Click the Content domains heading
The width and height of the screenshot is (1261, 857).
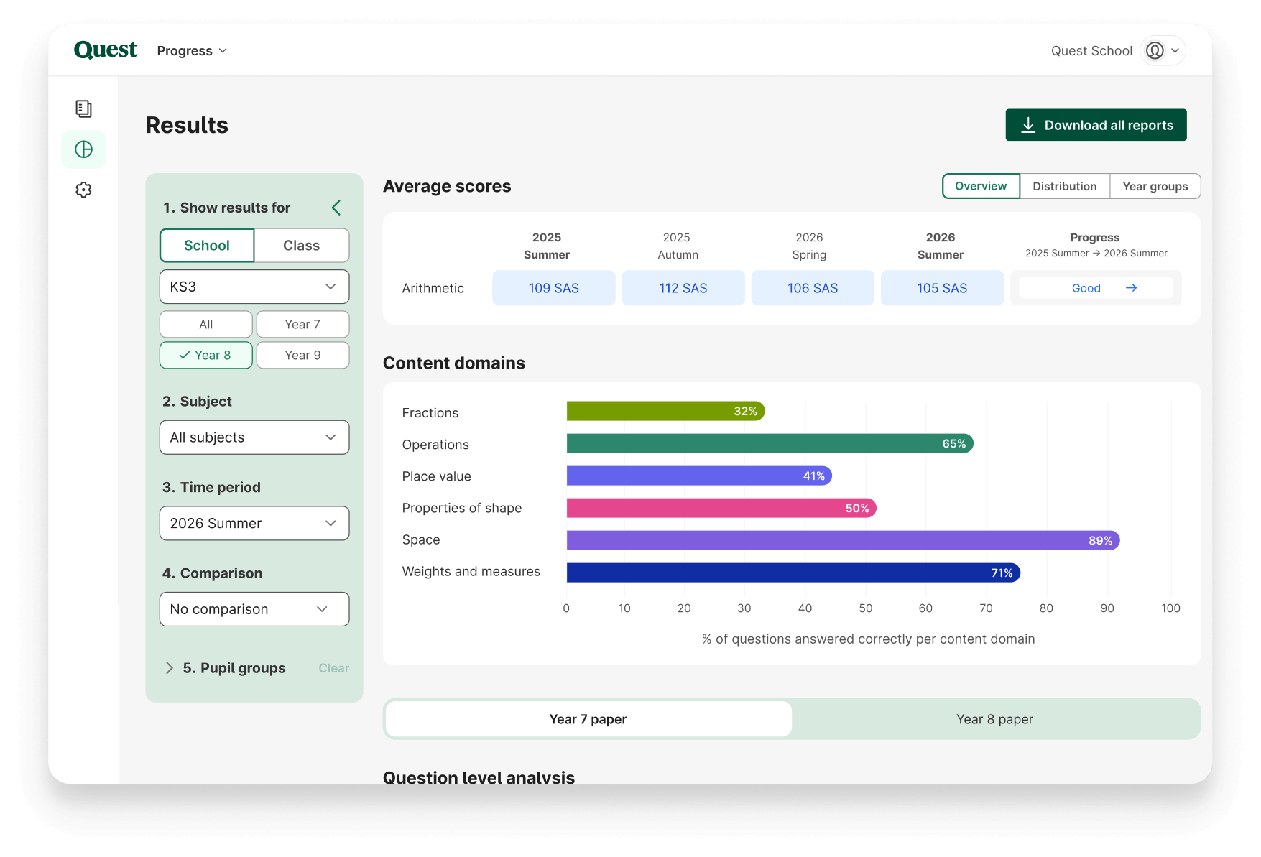454,363
